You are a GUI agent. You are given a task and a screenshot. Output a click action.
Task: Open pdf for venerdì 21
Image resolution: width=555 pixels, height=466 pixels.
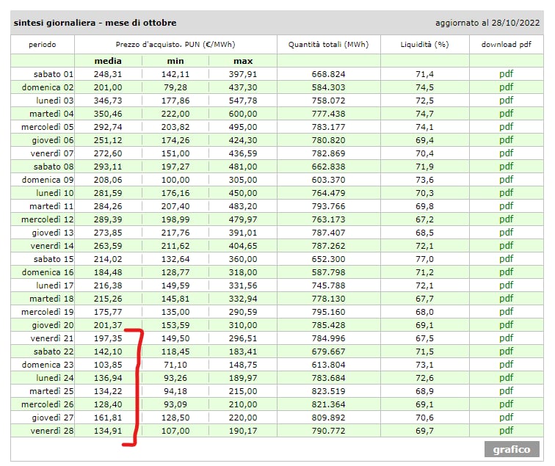click(x=506, y=338)
